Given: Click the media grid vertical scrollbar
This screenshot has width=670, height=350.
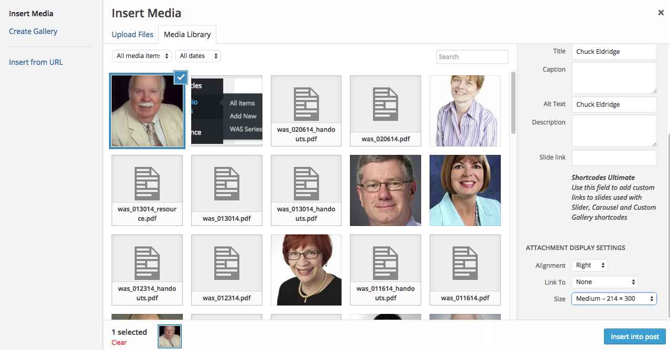Looking at the screenshot, I should [513, 102].
